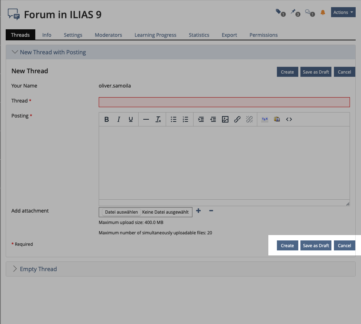Open the source code view icon

coord(289,119)
